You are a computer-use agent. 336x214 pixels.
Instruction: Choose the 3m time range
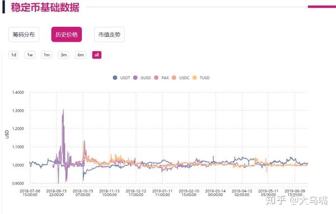point(63,55)
